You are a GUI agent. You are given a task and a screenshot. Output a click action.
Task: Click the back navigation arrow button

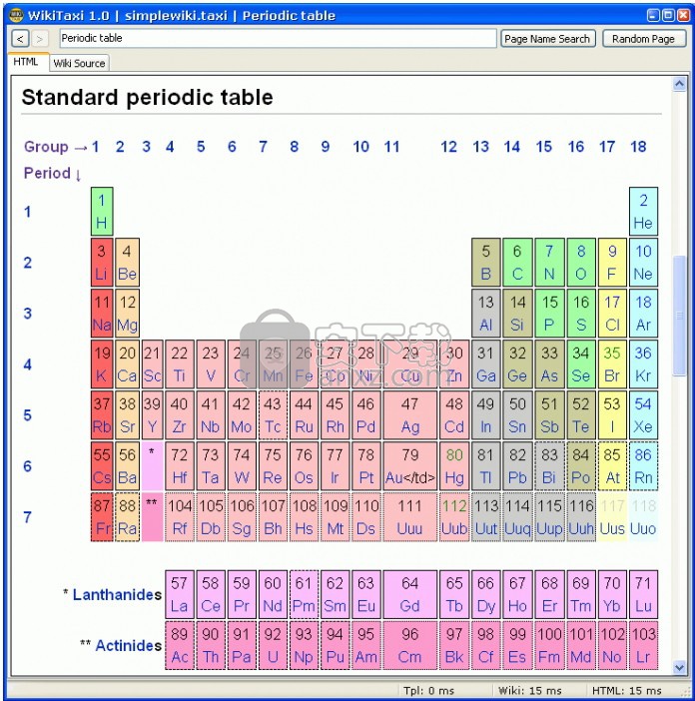[x=20, y=39]
